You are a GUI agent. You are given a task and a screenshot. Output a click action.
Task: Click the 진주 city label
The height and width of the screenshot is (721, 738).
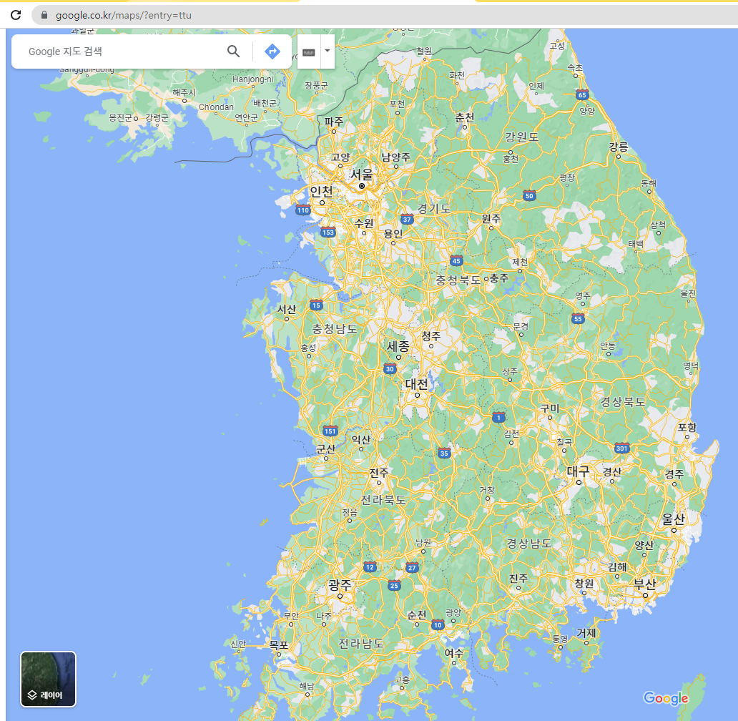(x=518, y=579)
